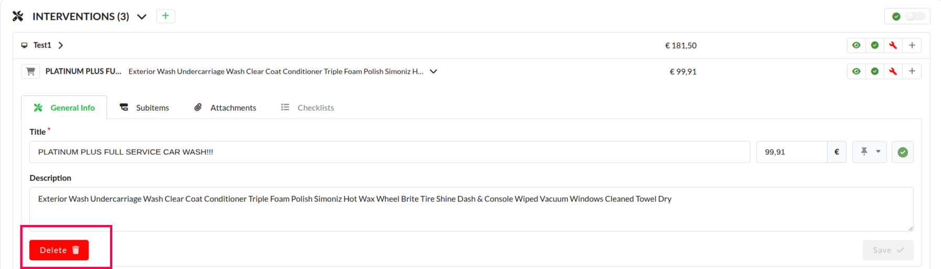Toggle visibility eye for PLATINUM PLUS intervention
941x269 pixels.
point(856,72)
